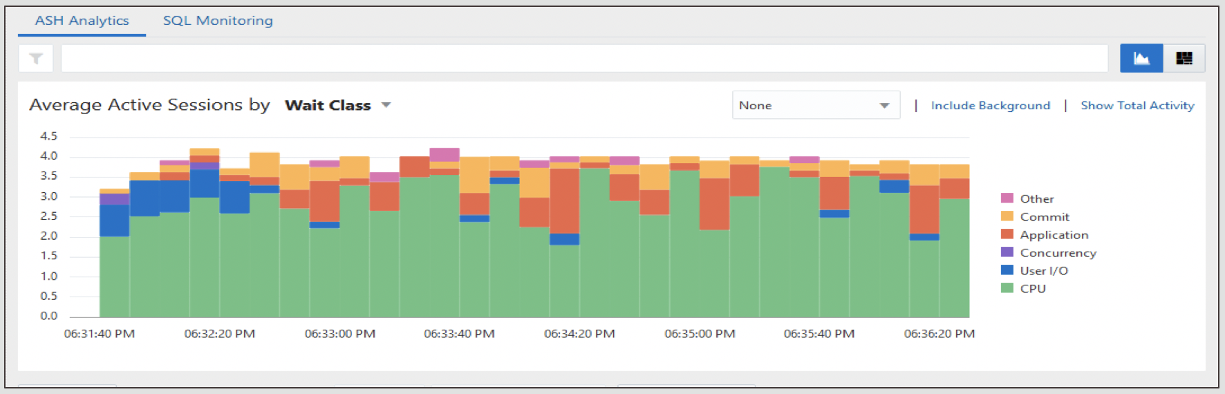Click the 06:33:40 PM time axis label

click(459, 334)
